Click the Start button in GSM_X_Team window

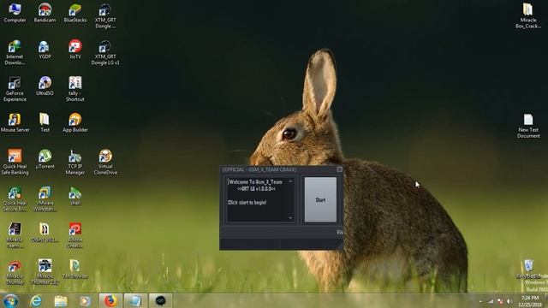point(320,199)
